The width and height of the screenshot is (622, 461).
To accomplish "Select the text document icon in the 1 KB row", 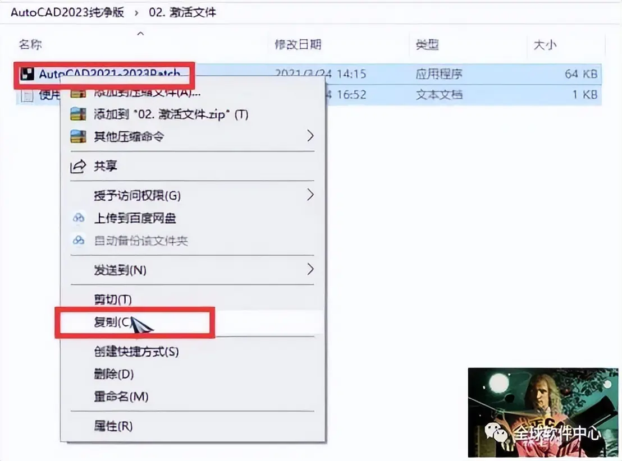I will coord(27,95).
